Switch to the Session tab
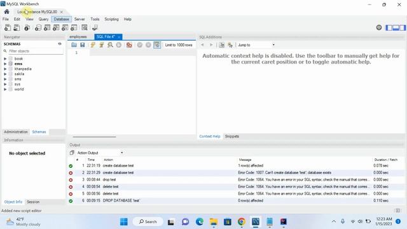Screen dimensions: 407x229 (x=33, y=202)
